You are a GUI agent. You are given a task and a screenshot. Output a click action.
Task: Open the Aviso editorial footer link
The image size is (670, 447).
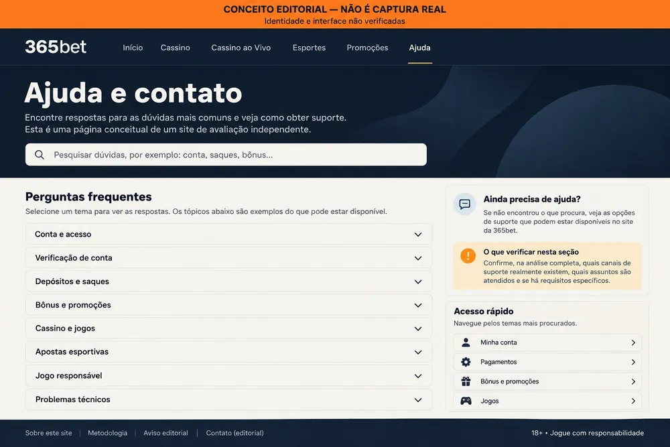[165, 433]
